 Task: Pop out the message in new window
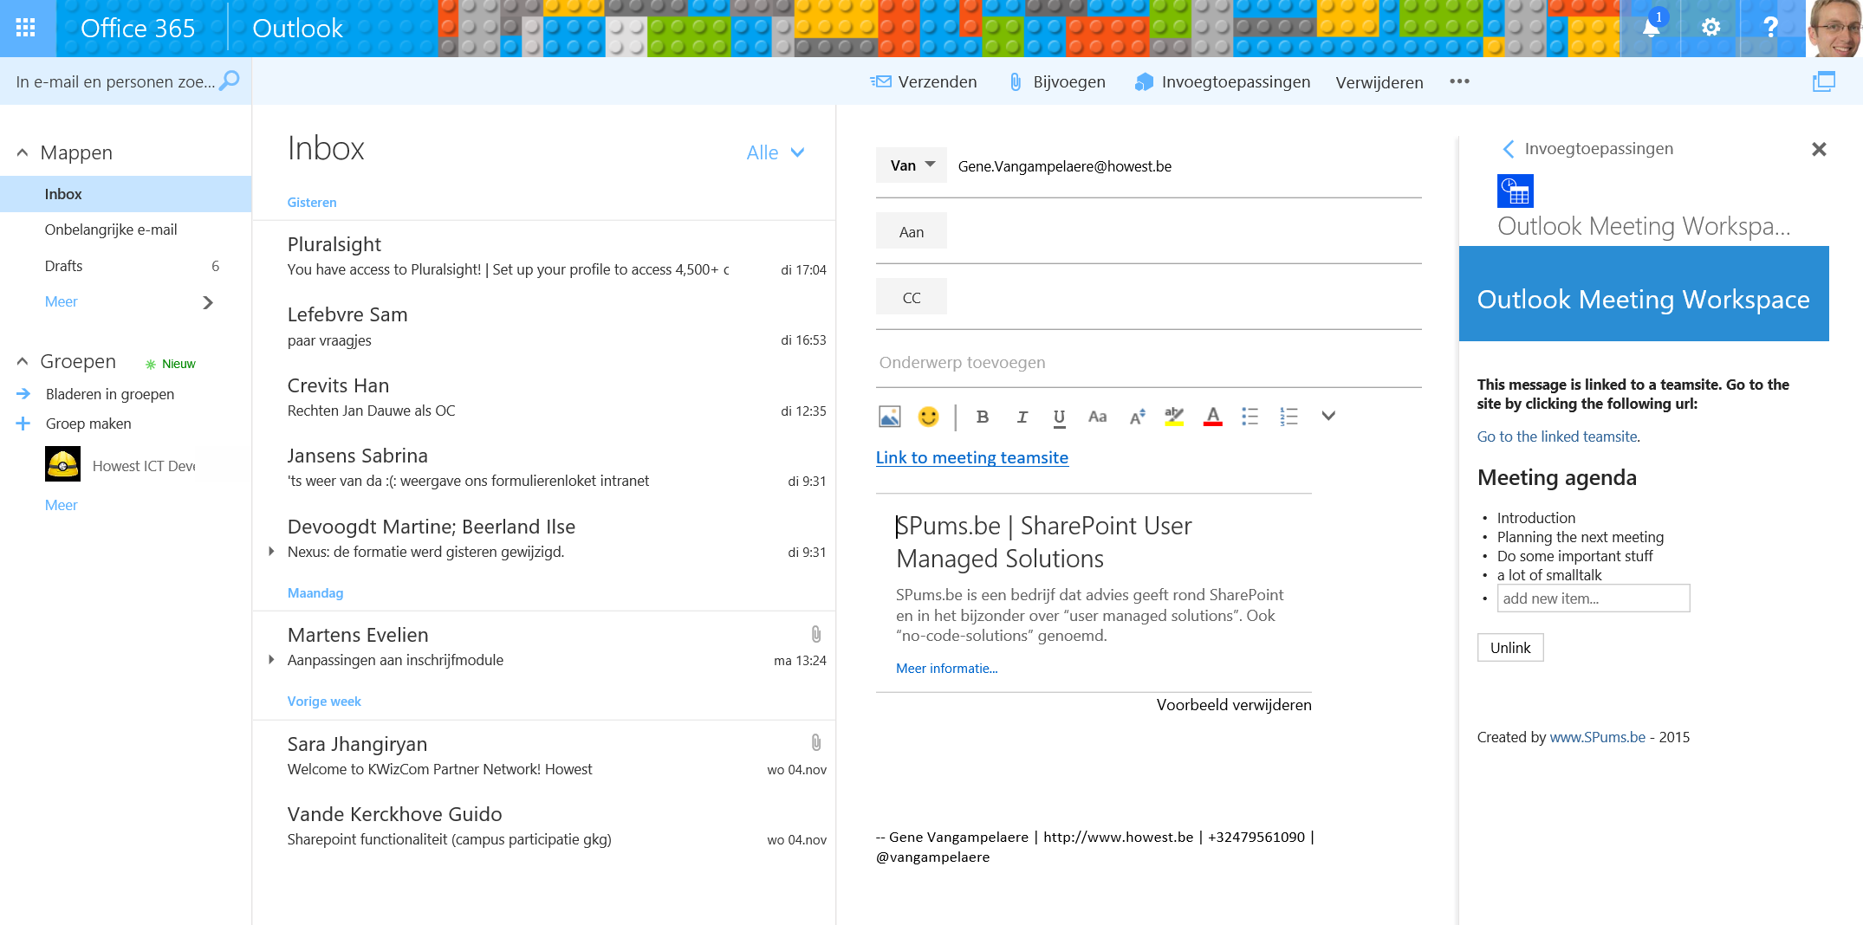click(x=1823, y=82)
